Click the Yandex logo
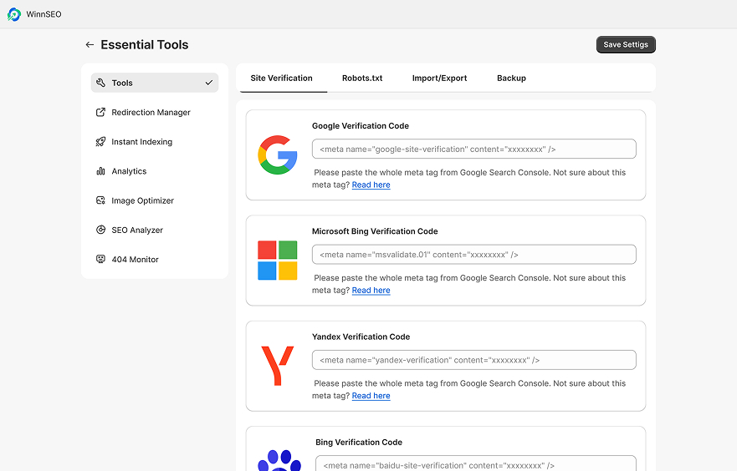 tap(277, 366)
